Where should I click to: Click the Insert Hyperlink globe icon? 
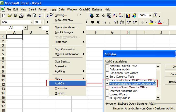(92, 15)
